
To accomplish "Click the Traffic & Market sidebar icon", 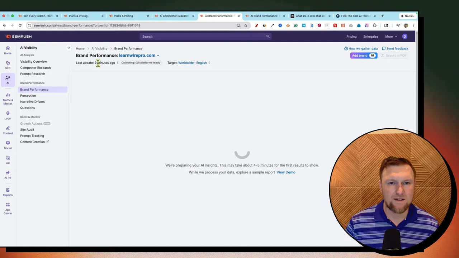I will 8,97.
